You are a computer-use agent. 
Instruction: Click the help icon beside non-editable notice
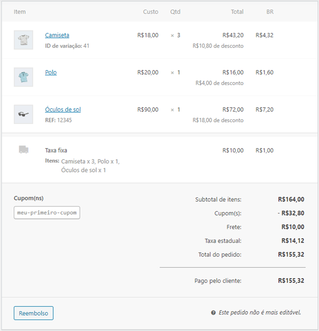pyautogui.click(x=213, y=313)
